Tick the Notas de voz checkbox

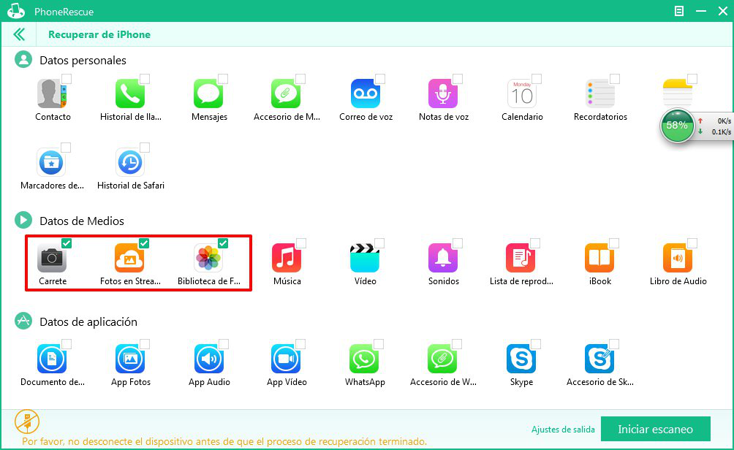pyautogui.click(x=458, y=79)
